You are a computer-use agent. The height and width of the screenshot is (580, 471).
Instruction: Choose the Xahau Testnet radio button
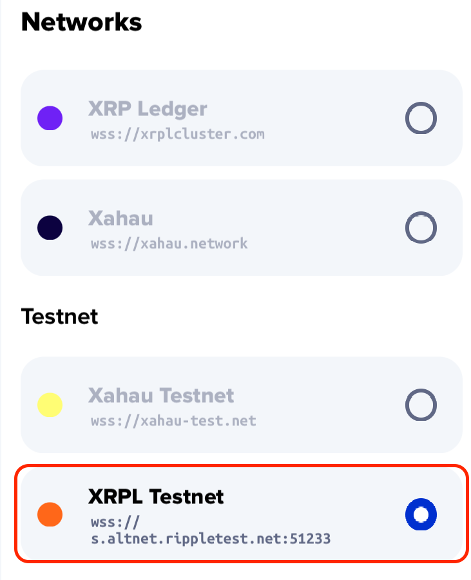pyautogui.click(x=421, y=405)
